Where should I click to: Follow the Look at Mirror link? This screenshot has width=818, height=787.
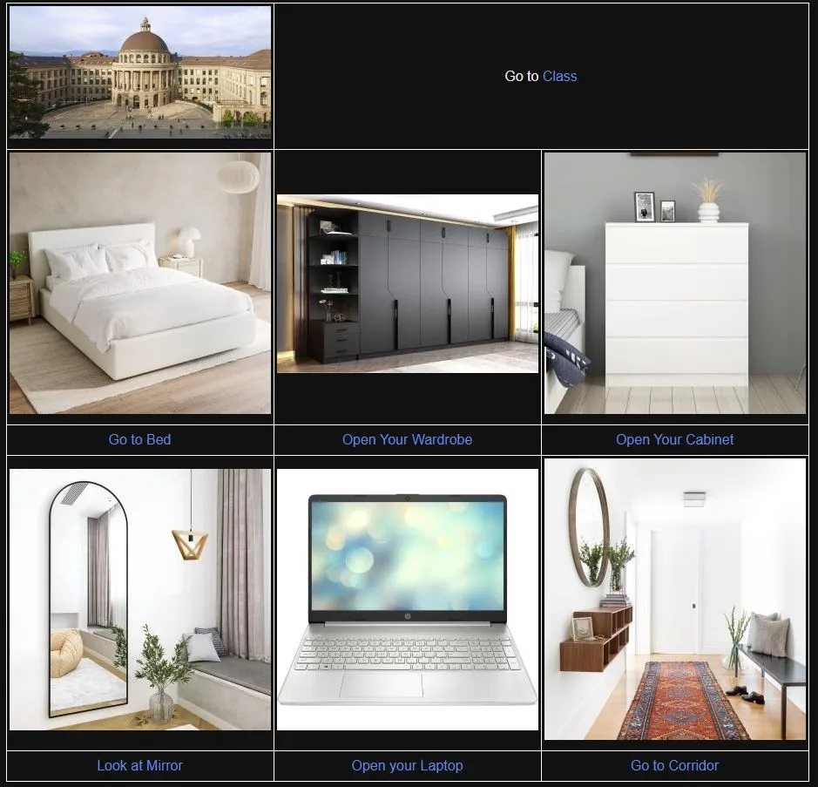139,765
